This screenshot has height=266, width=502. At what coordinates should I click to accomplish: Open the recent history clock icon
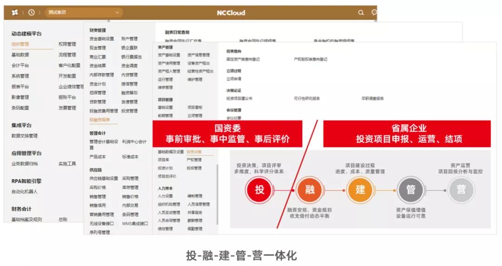point(32,13)
